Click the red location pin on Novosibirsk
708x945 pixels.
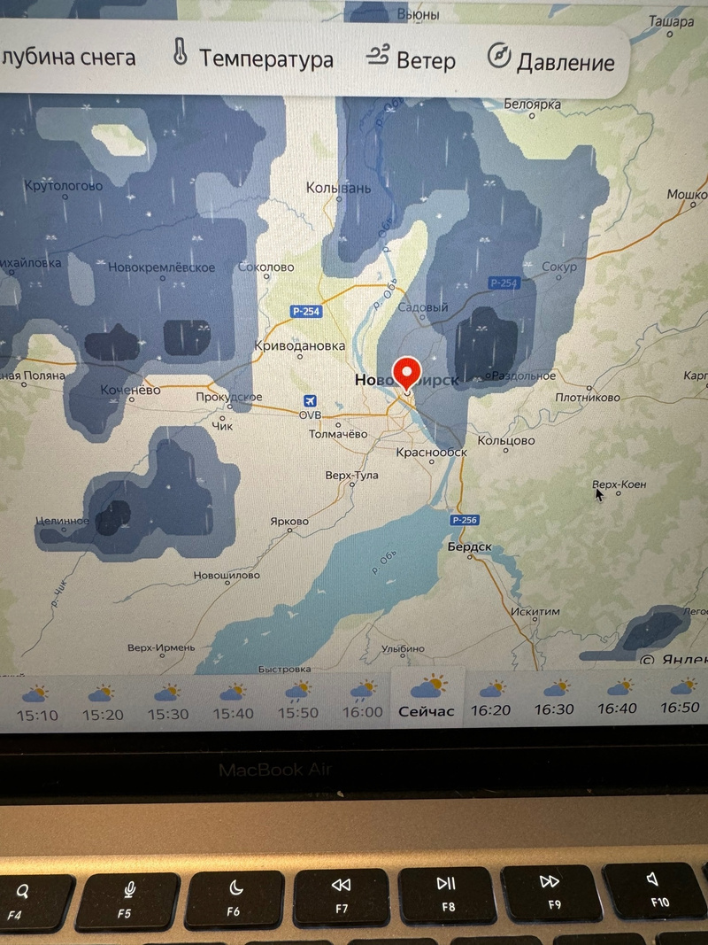pyautogui.click(x=407, y=374)
